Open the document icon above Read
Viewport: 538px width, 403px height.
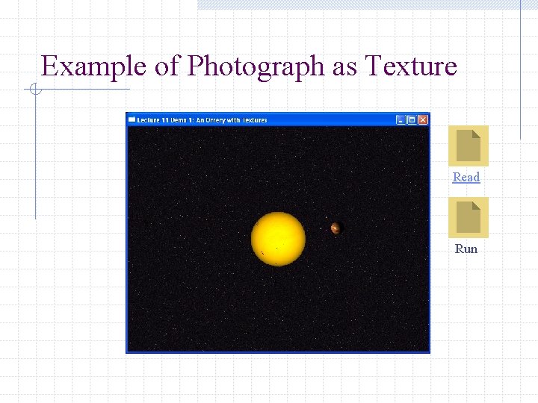point(469,146)
